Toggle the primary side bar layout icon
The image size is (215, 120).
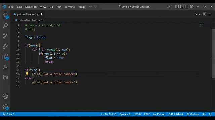click(x=177, y=7)
